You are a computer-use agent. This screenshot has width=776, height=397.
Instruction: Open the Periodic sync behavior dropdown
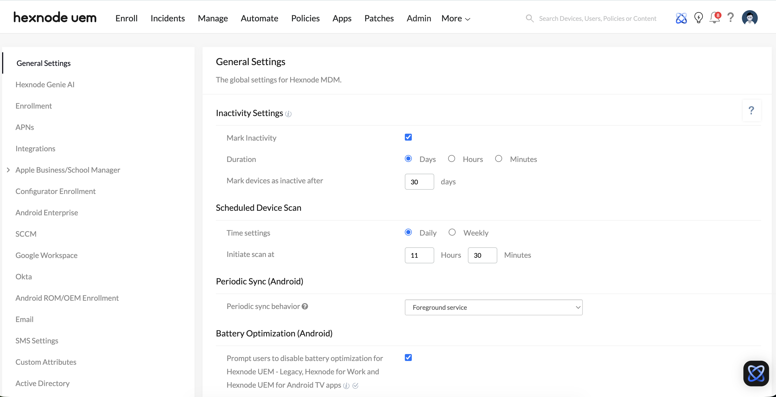coord(494,307)
